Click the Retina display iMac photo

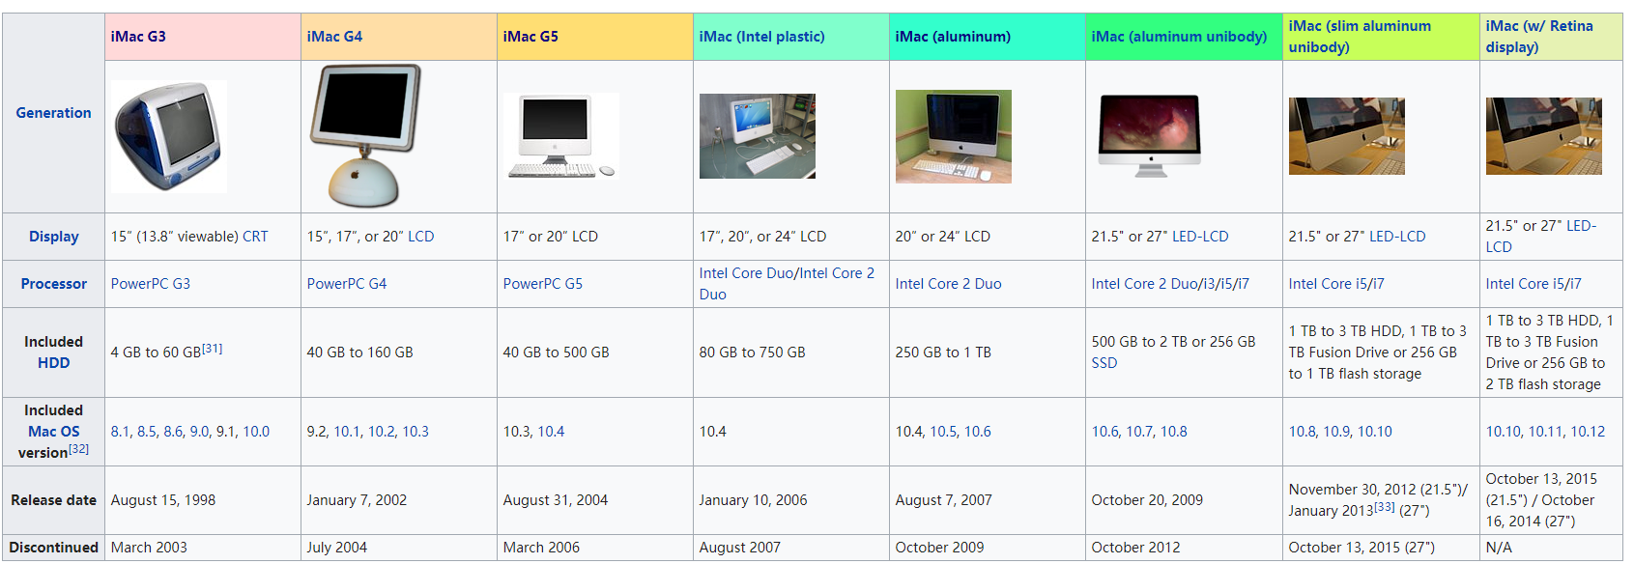point(1544,136)
